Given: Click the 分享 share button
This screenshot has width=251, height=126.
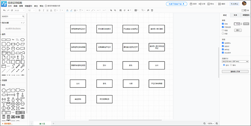Looking at the screenshot, I should pos(202,4).
